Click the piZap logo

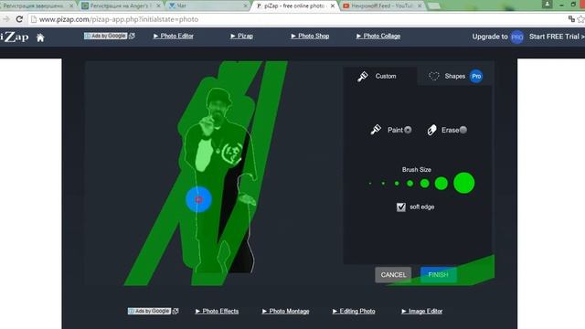coord(15,37)
